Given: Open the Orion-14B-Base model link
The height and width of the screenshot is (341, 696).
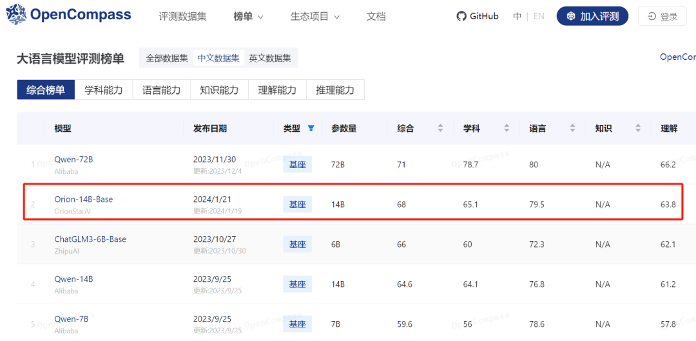Looking at the screenshot, I should click(83, 199).
